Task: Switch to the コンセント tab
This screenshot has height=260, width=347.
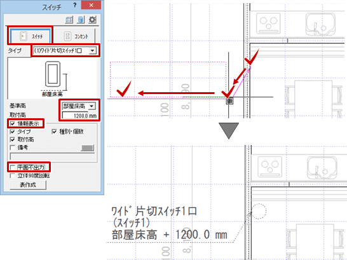Action: [75, 36]
